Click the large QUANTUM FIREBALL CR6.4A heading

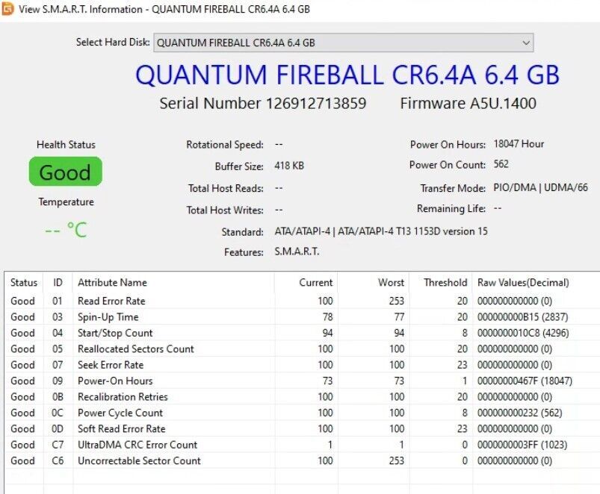(347, 75)
